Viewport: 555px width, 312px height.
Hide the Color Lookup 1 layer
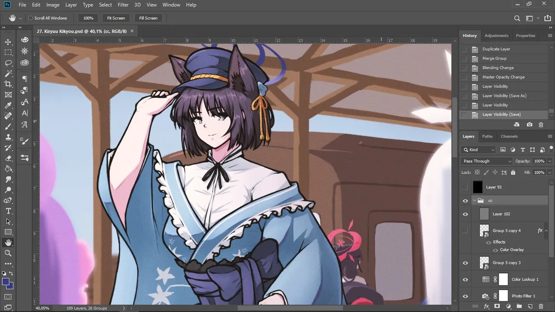465,279
